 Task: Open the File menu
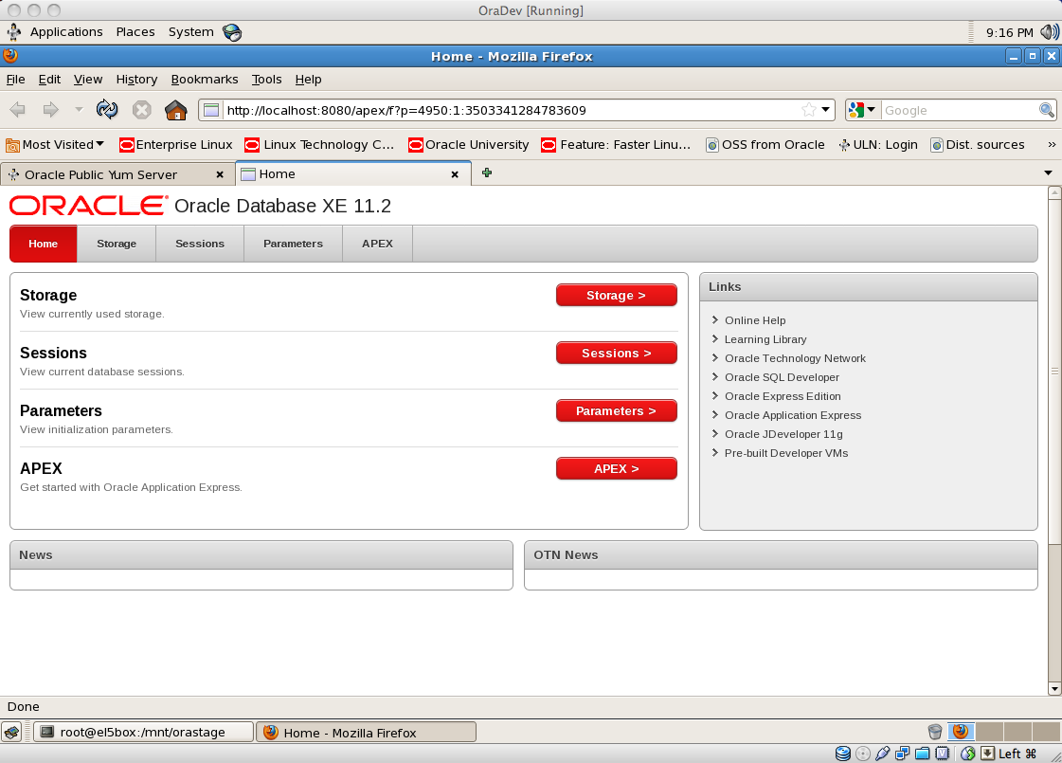(x=15, y=80)
